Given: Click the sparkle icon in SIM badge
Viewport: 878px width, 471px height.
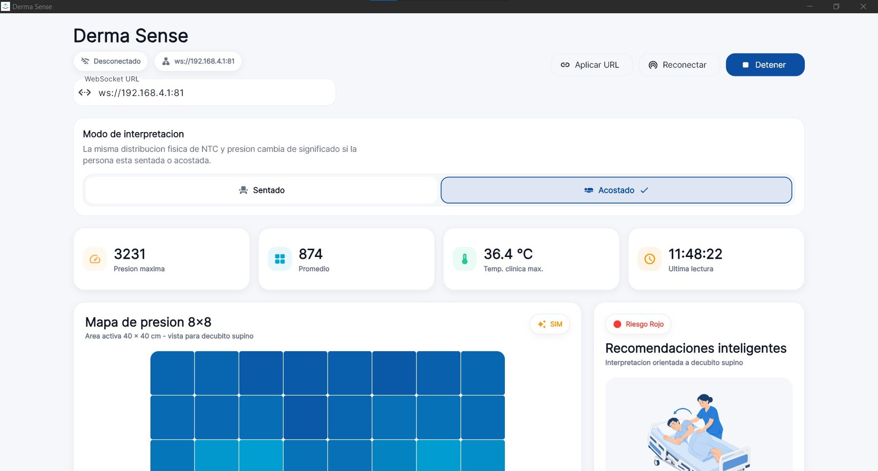Looking at the screenshot, I should (541, 324).
